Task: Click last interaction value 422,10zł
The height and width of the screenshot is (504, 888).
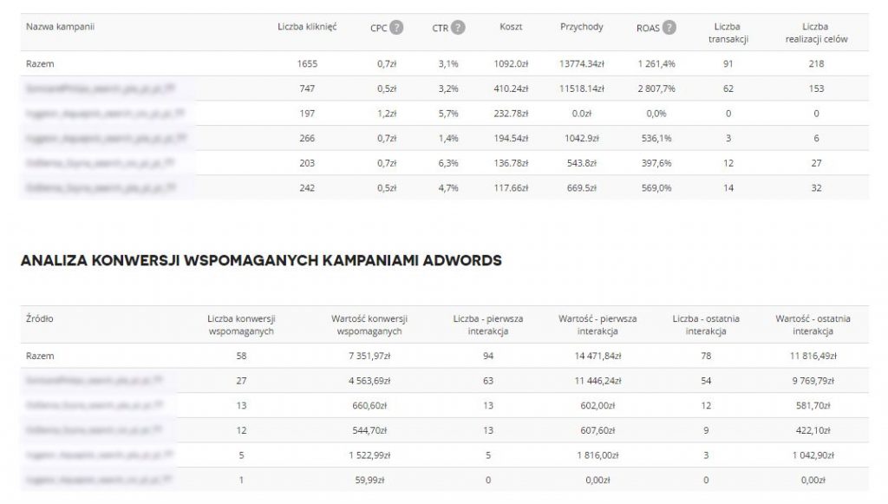Action: pos(813,431)
